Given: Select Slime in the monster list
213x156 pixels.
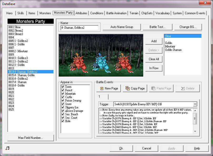Looking at the screenshot, I should [x=182, y=36].
